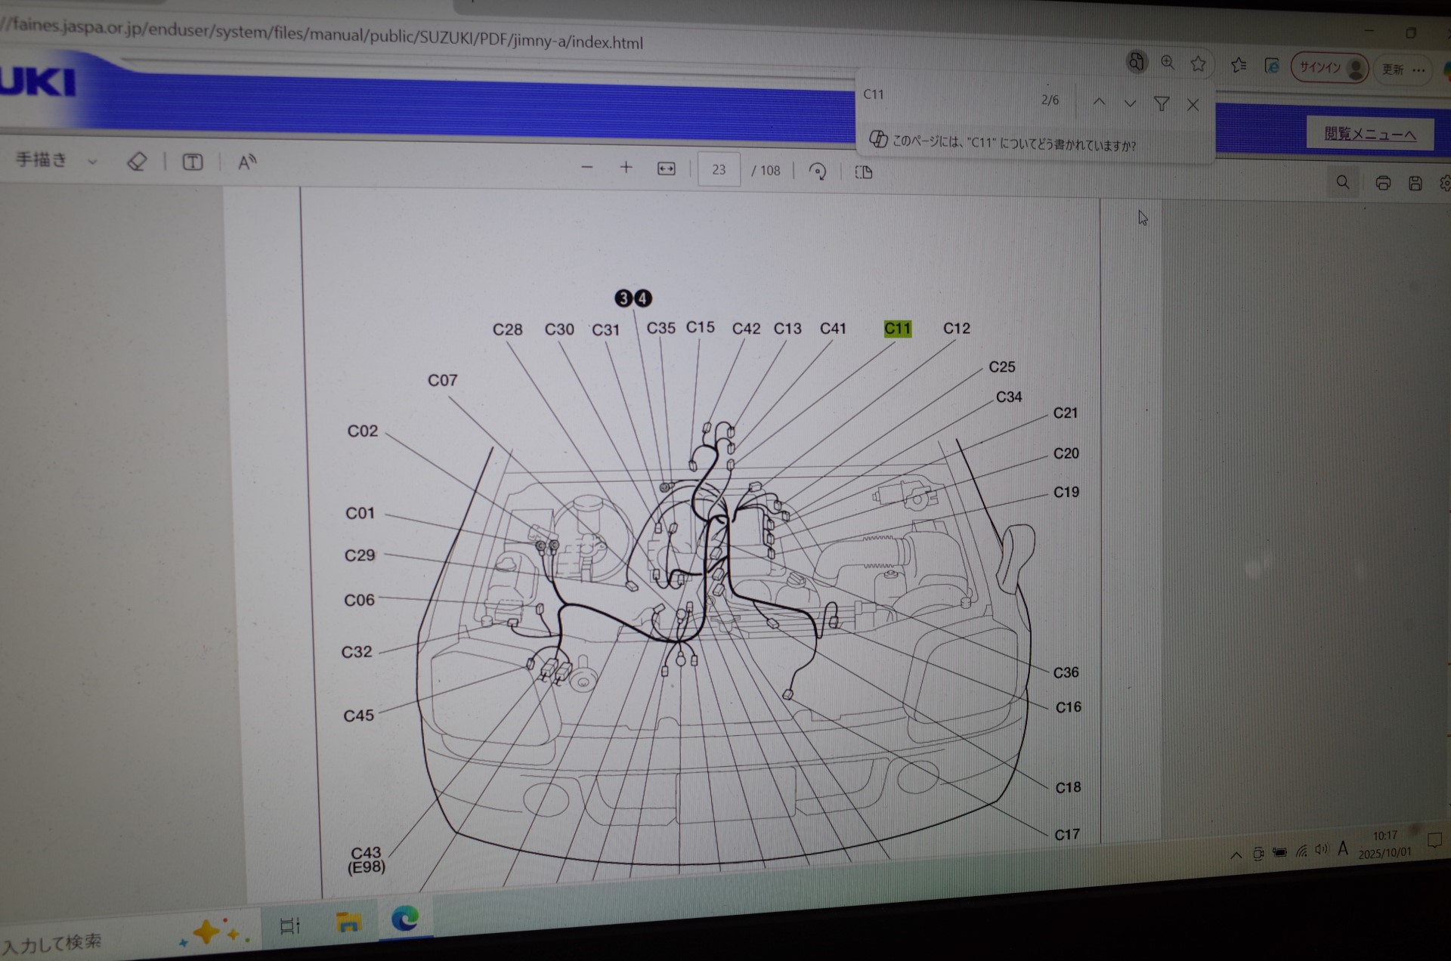The width and height of the screenshot is (1451, 961).
Task: Click the read aloud icon
Action: coord(247,162)
